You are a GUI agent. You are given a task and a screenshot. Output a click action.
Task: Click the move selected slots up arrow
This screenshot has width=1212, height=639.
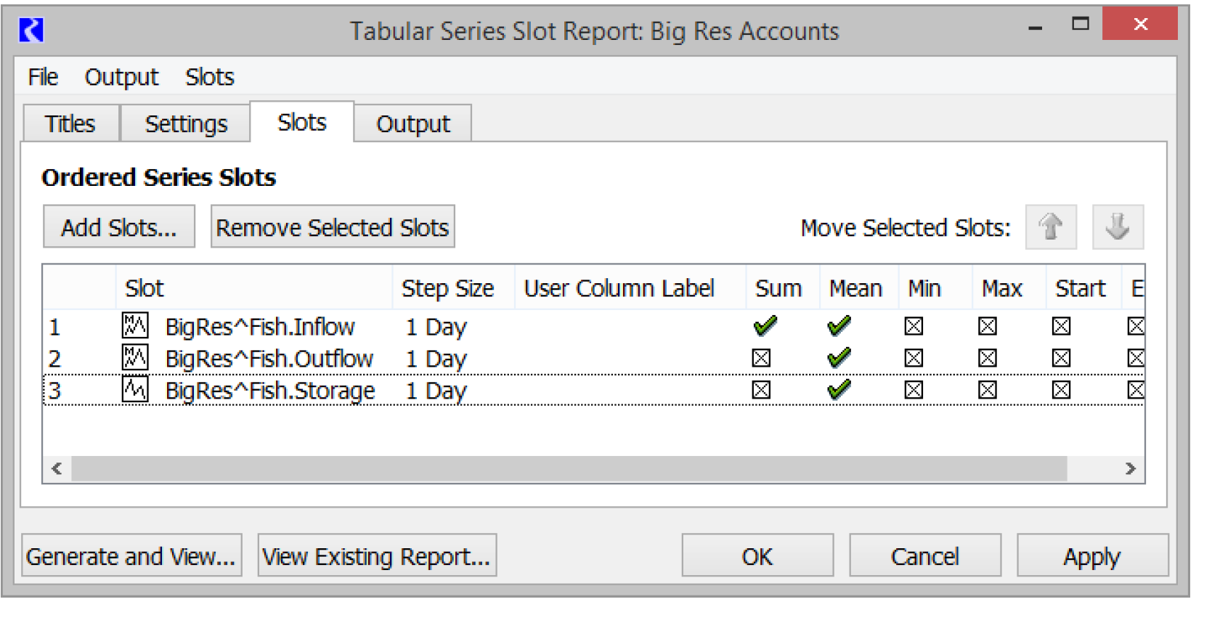pyautogui.click(x=1050, y=227)
